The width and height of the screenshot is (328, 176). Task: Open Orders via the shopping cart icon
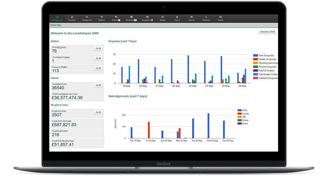102,17
